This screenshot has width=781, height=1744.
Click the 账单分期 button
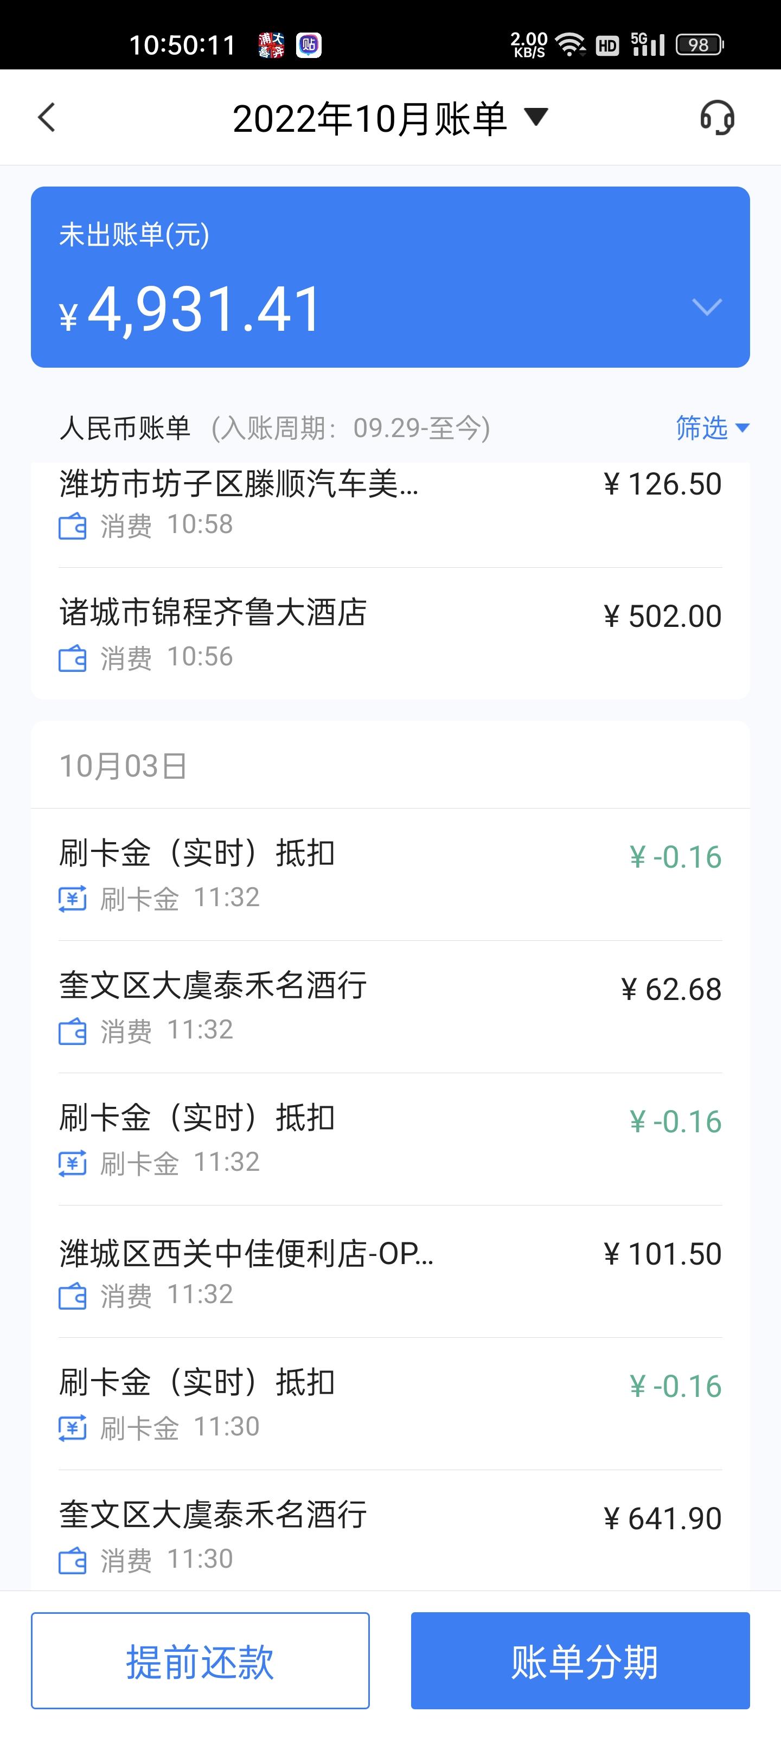(x=580, y=1660)
